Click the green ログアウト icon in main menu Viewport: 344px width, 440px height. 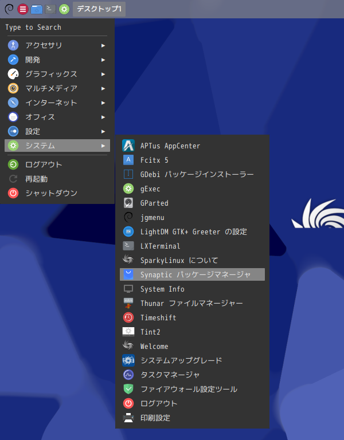13,164
